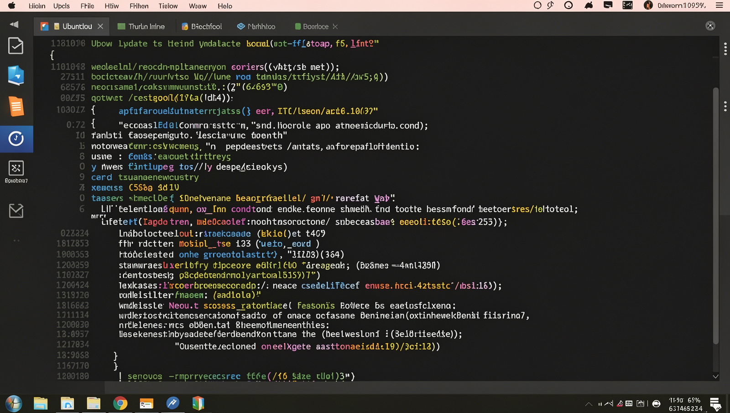Open the blue document icon in sidebar
The image size is (730, 413).
click(x=16, y=75)
